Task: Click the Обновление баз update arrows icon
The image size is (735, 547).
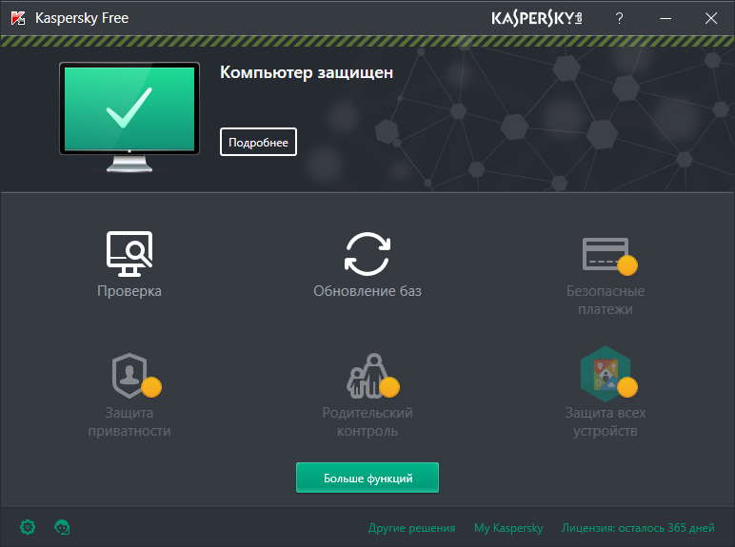Action: pos(367,254)
